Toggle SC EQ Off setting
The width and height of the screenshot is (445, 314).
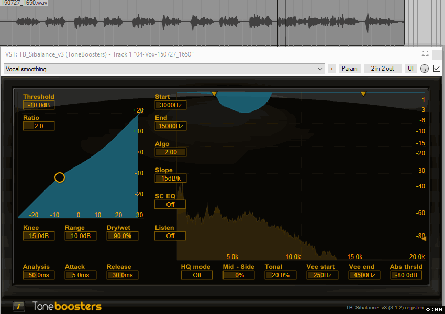pyautogui.click(x=170, y=205)
